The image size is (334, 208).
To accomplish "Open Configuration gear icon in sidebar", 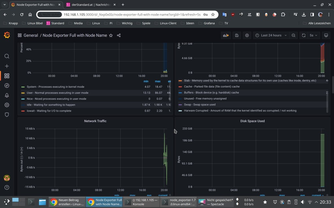I will [7, 105].
